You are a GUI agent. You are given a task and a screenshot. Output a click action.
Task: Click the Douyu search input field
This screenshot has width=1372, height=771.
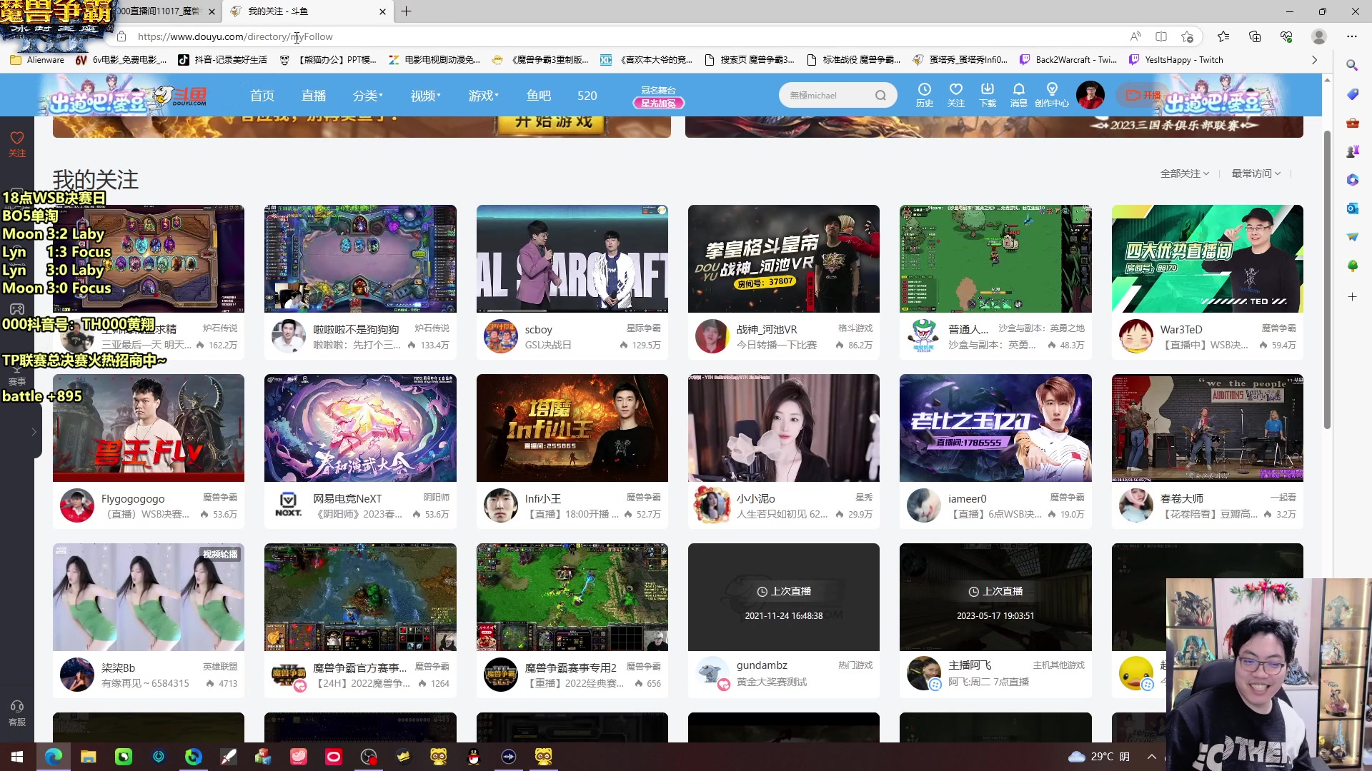829,95
